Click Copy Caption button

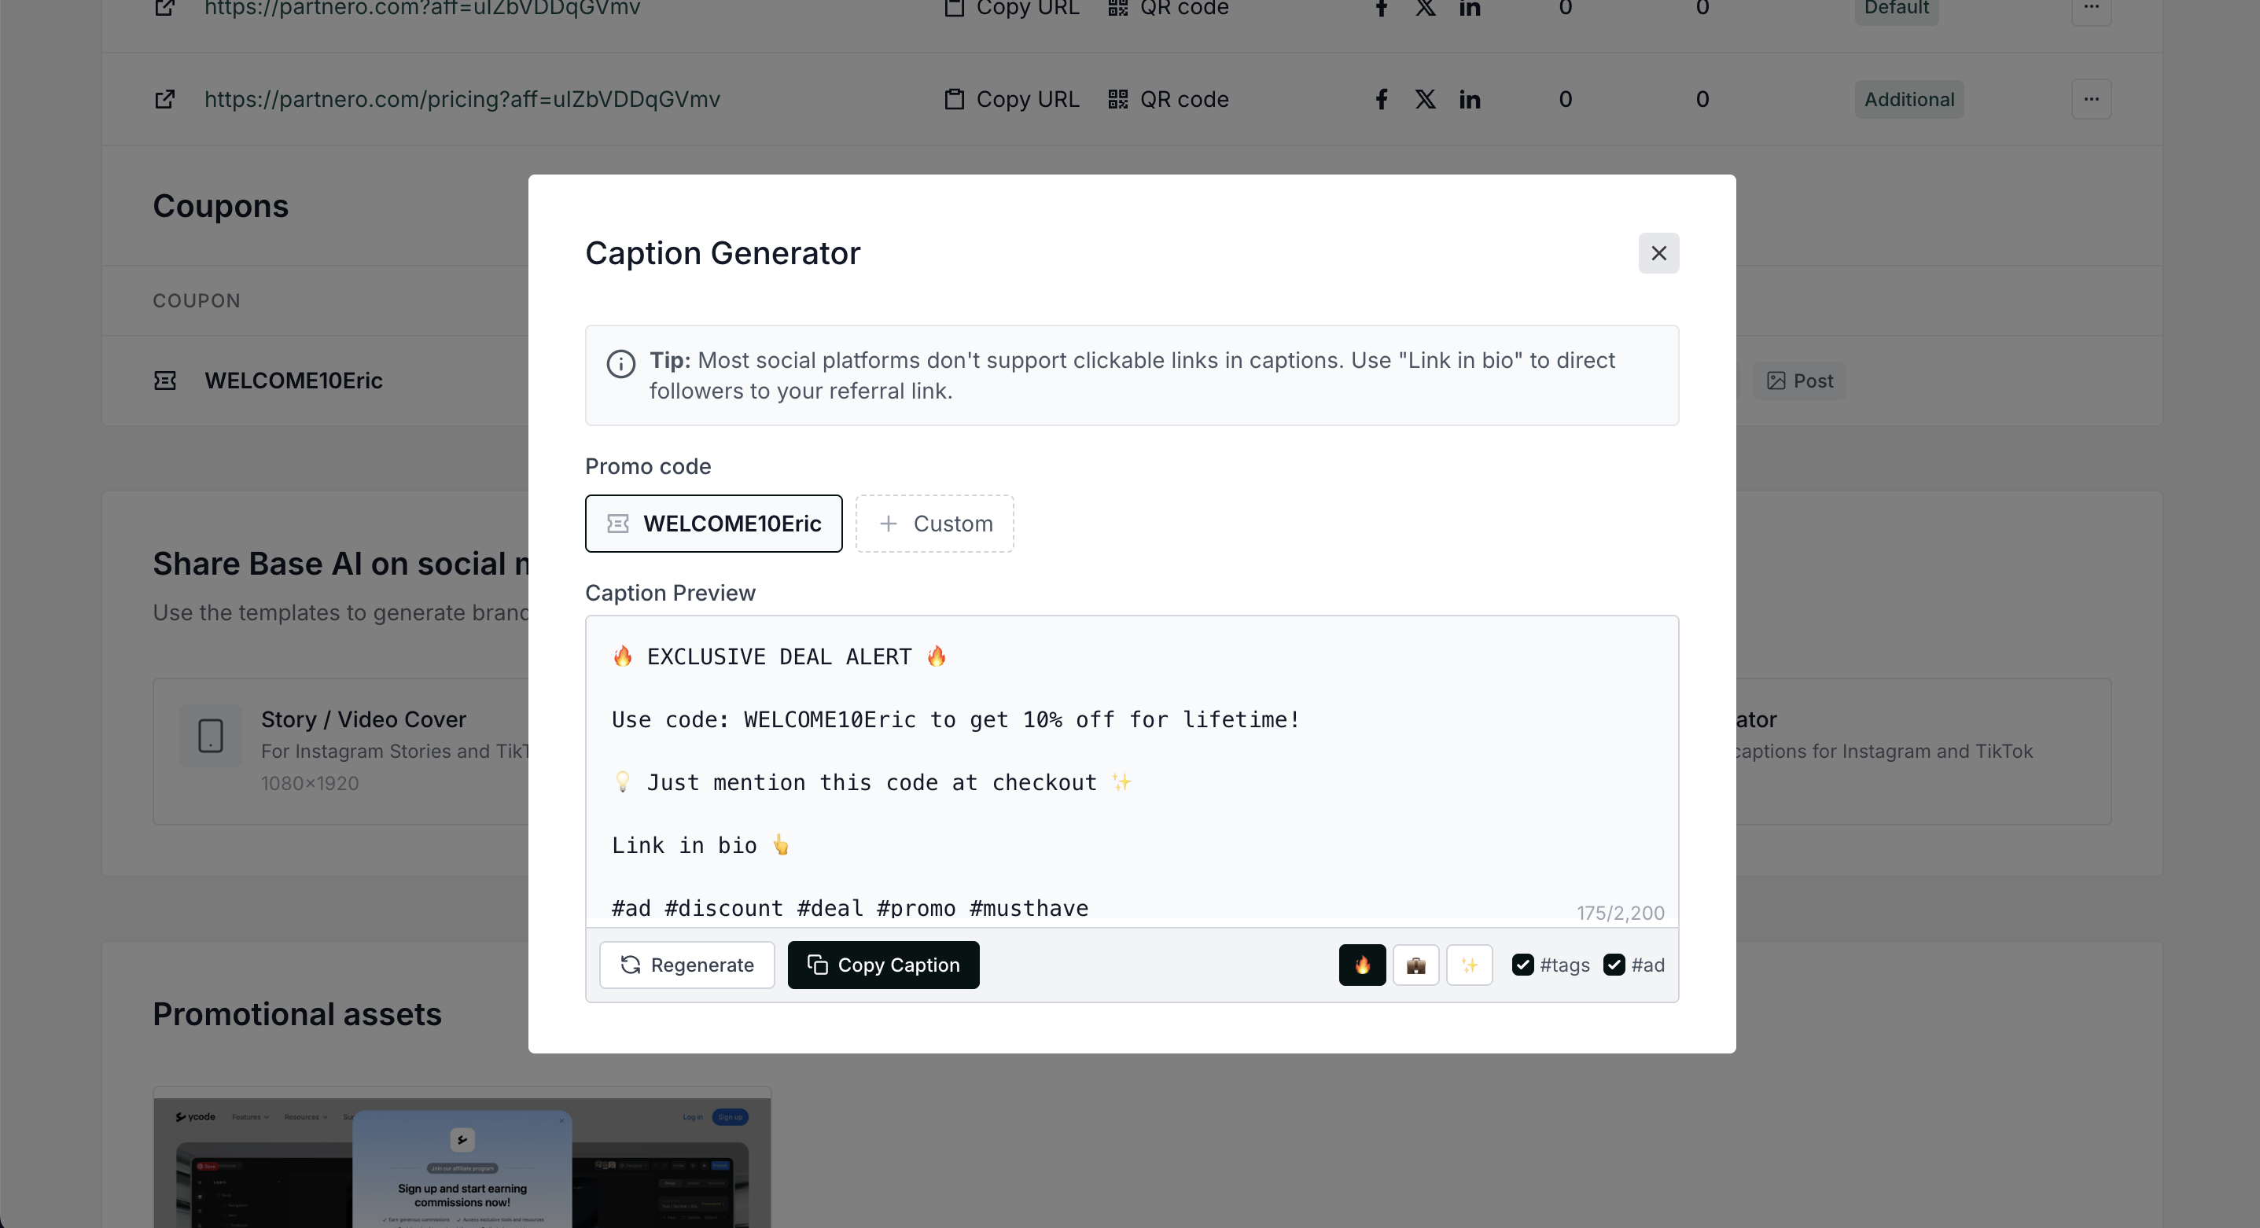(882, 965)
